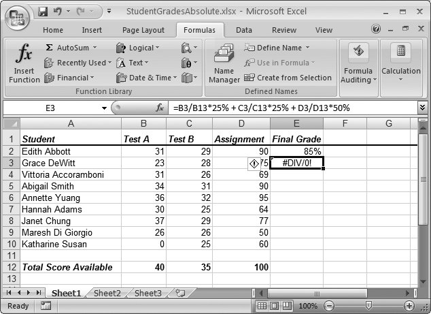Click the fx icon in formula bar
431x314 pixels.
click(x=160, y=108)
